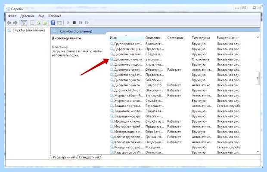Sort by the Описание column header
Image resolution: width=267 pixels, height=172 pixels.
[x=153, y=38]
